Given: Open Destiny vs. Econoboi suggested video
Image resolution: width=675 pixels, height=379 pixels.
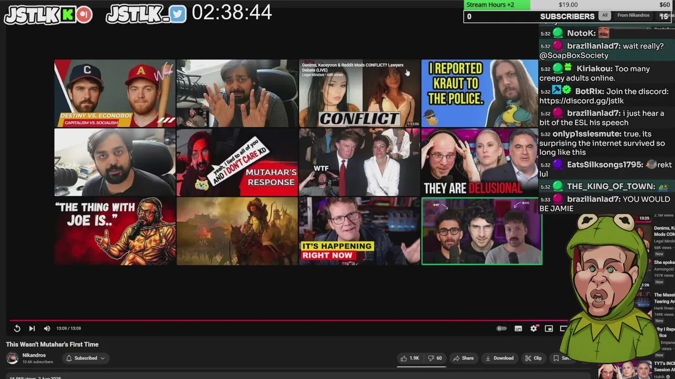Looking at the screenshot, I should click(114, 93).
